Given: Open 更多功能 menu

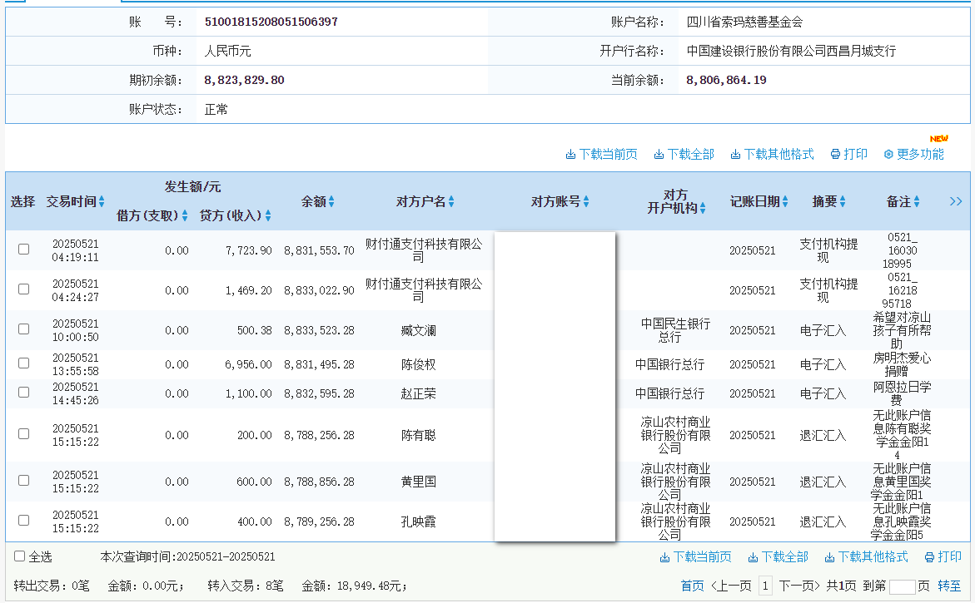Looking at the screenshot, I should coord(913,154).
